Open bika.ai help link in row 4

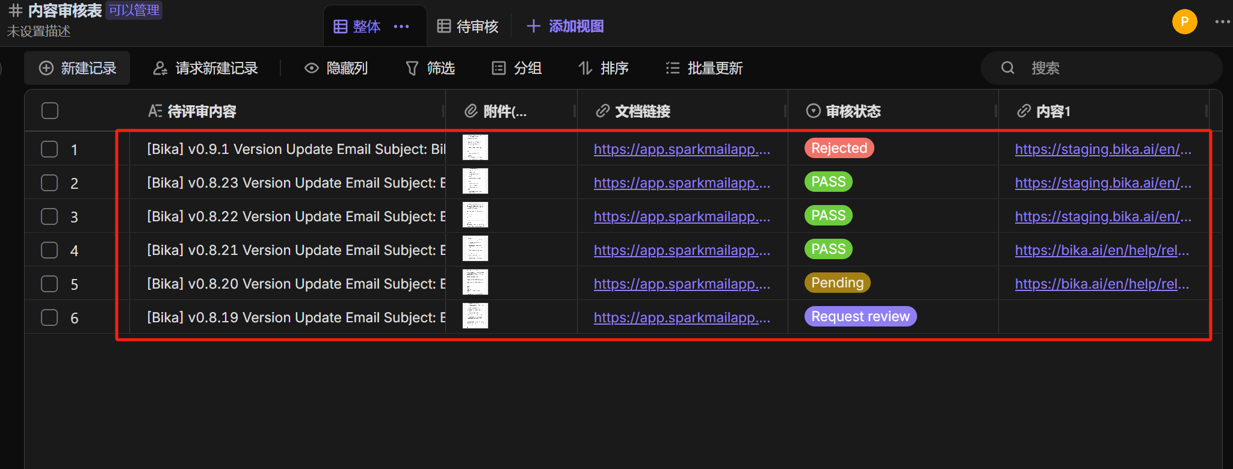1102,250
